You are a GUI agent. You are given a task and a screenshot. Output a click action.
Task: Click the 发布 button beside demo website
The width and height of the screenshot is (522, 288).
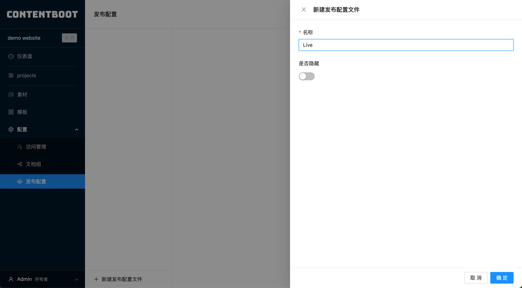(69, 38)
